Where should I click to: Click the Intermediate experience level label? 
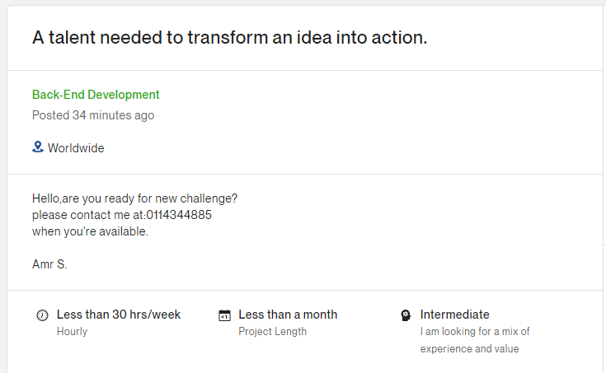454,315
